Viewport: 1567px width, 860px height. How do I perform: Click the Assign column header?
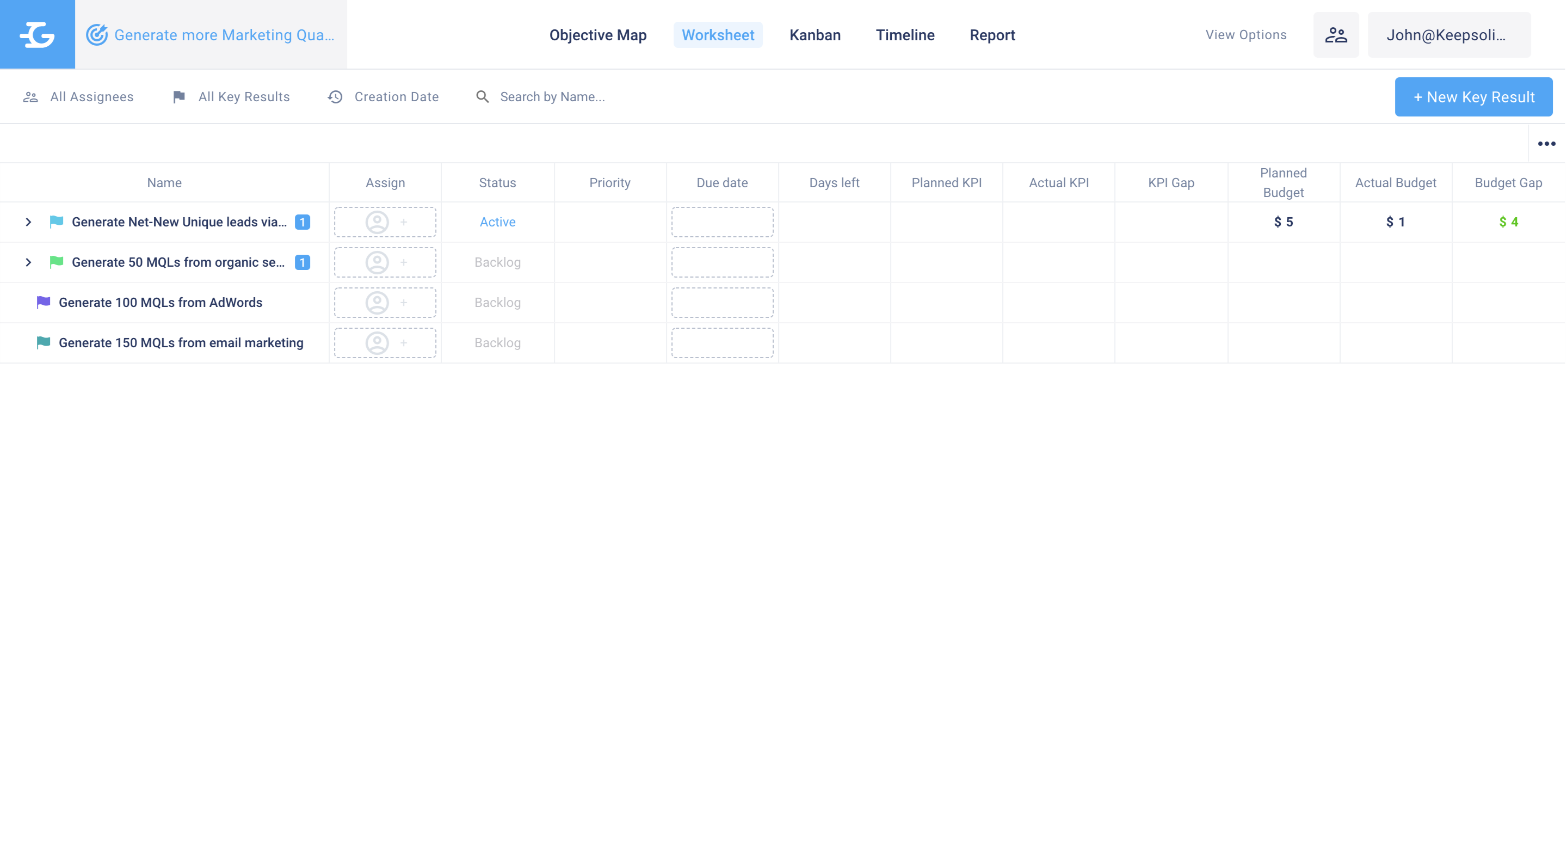pyautogui.click(x=385, y=182)
